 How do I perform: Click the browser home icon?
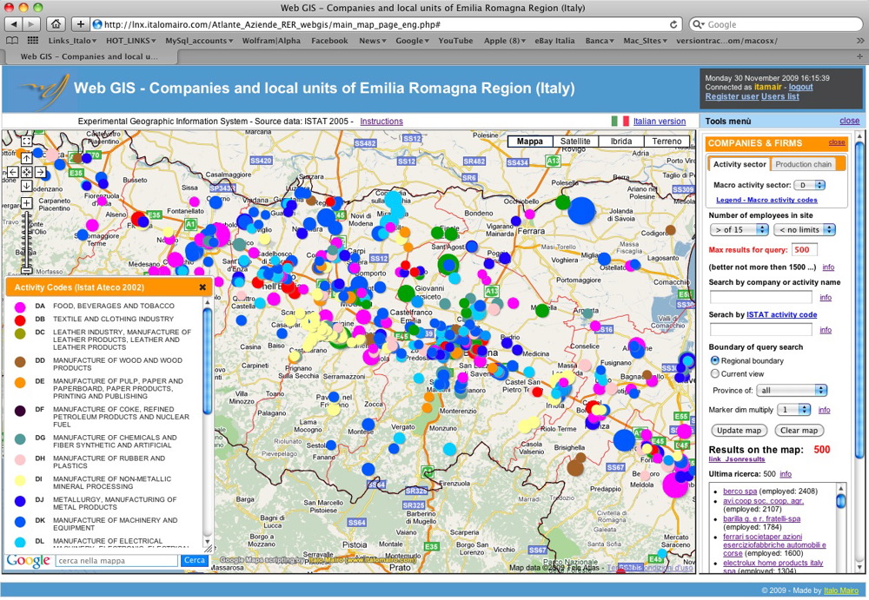tap(56, 24)
